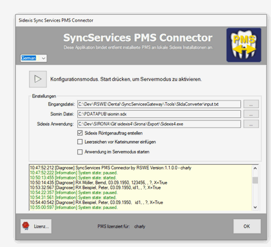This screenshot has height=247, width=271.
Task: Click the red seal license icon
Action: 26,225
